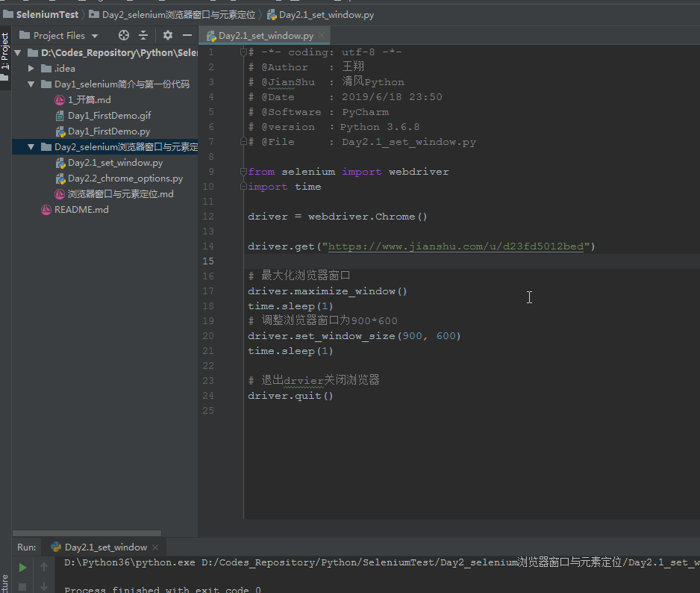Screen dimensions: 700x593
Task: Click the .idea folder icon
Action: pos(46,69)
